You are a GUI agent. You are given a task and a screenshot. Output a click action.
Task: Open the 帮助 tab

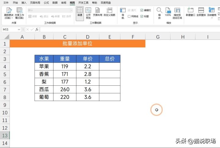coord(94,3)
